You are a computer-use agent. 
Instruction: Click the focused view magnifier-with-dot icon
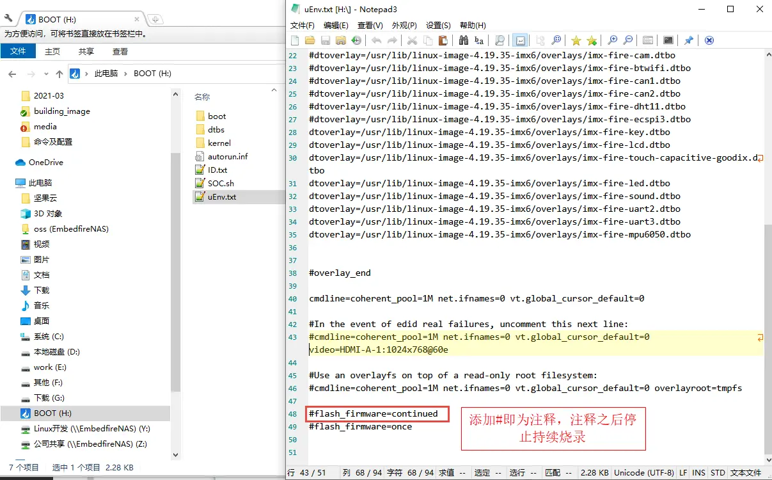click(556, 40)
